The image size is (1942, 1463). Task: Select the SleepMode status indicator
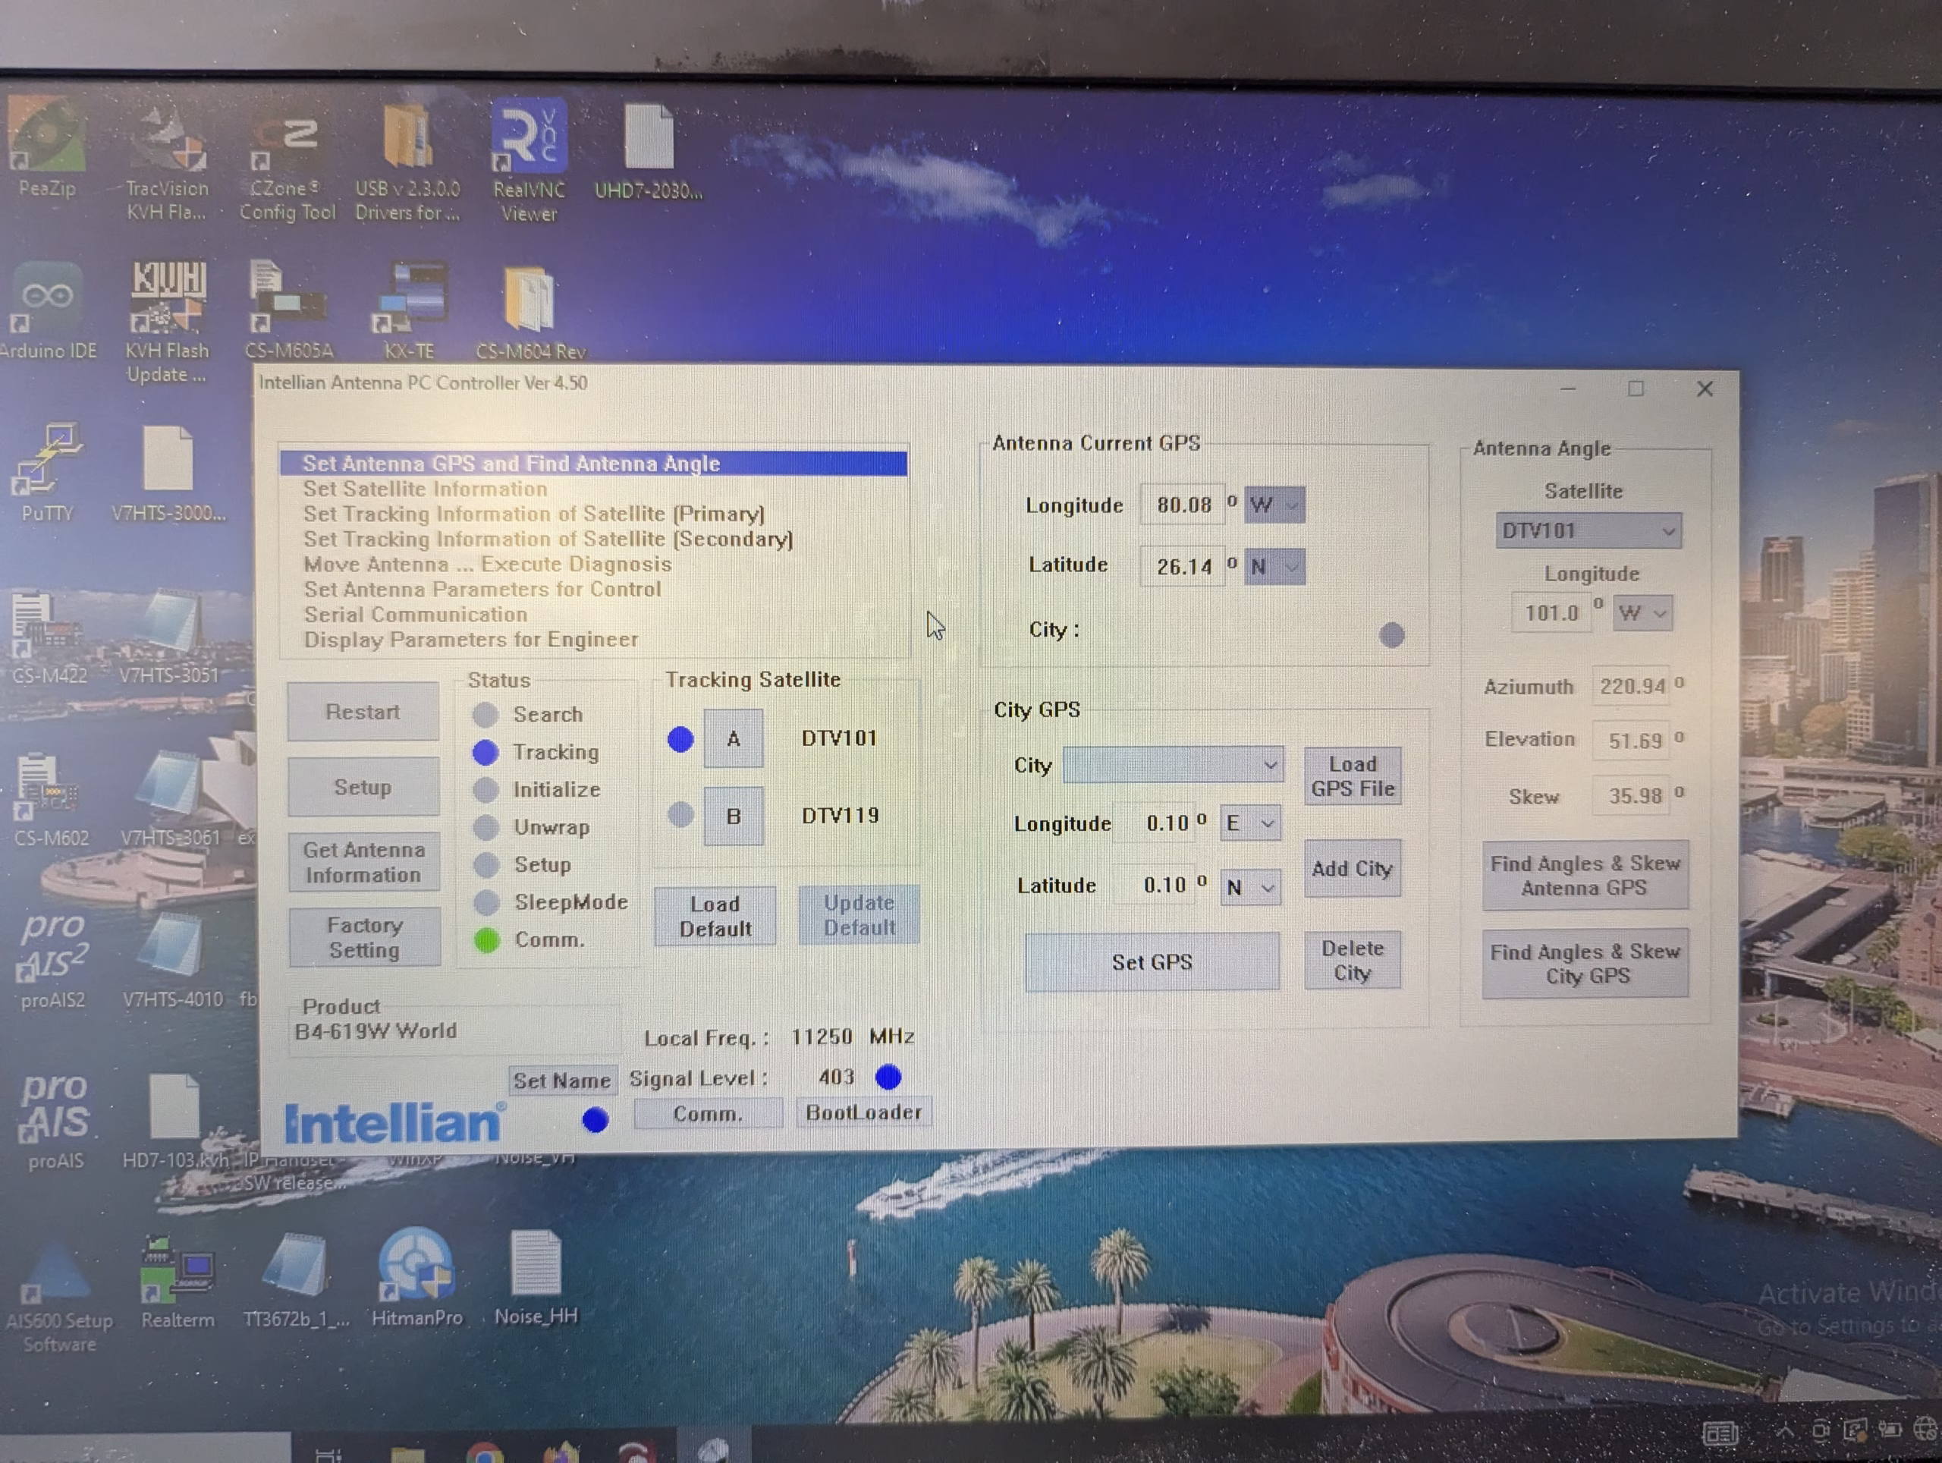click(485, 902)
